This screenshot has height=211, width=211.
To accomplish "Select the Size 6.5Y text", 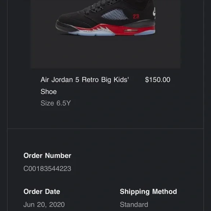I will (56, 103).
